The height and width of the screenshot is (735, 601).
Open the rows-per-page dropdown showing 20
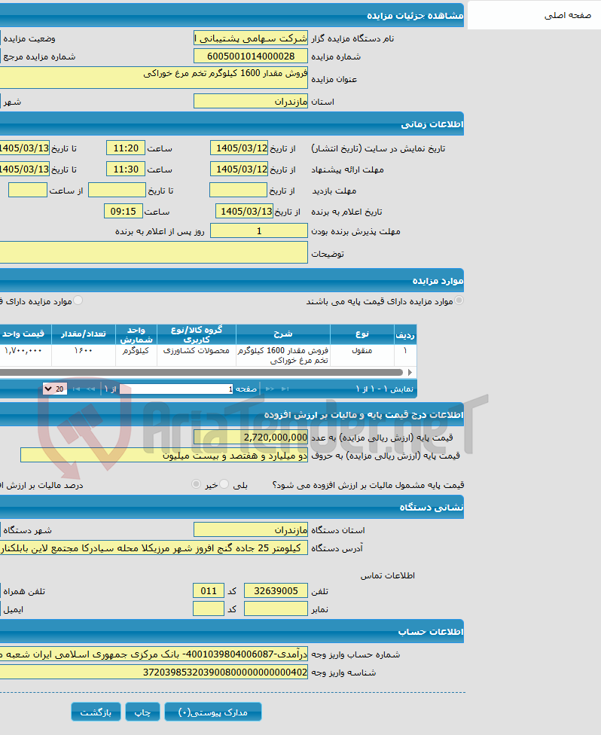pos(55,389)
